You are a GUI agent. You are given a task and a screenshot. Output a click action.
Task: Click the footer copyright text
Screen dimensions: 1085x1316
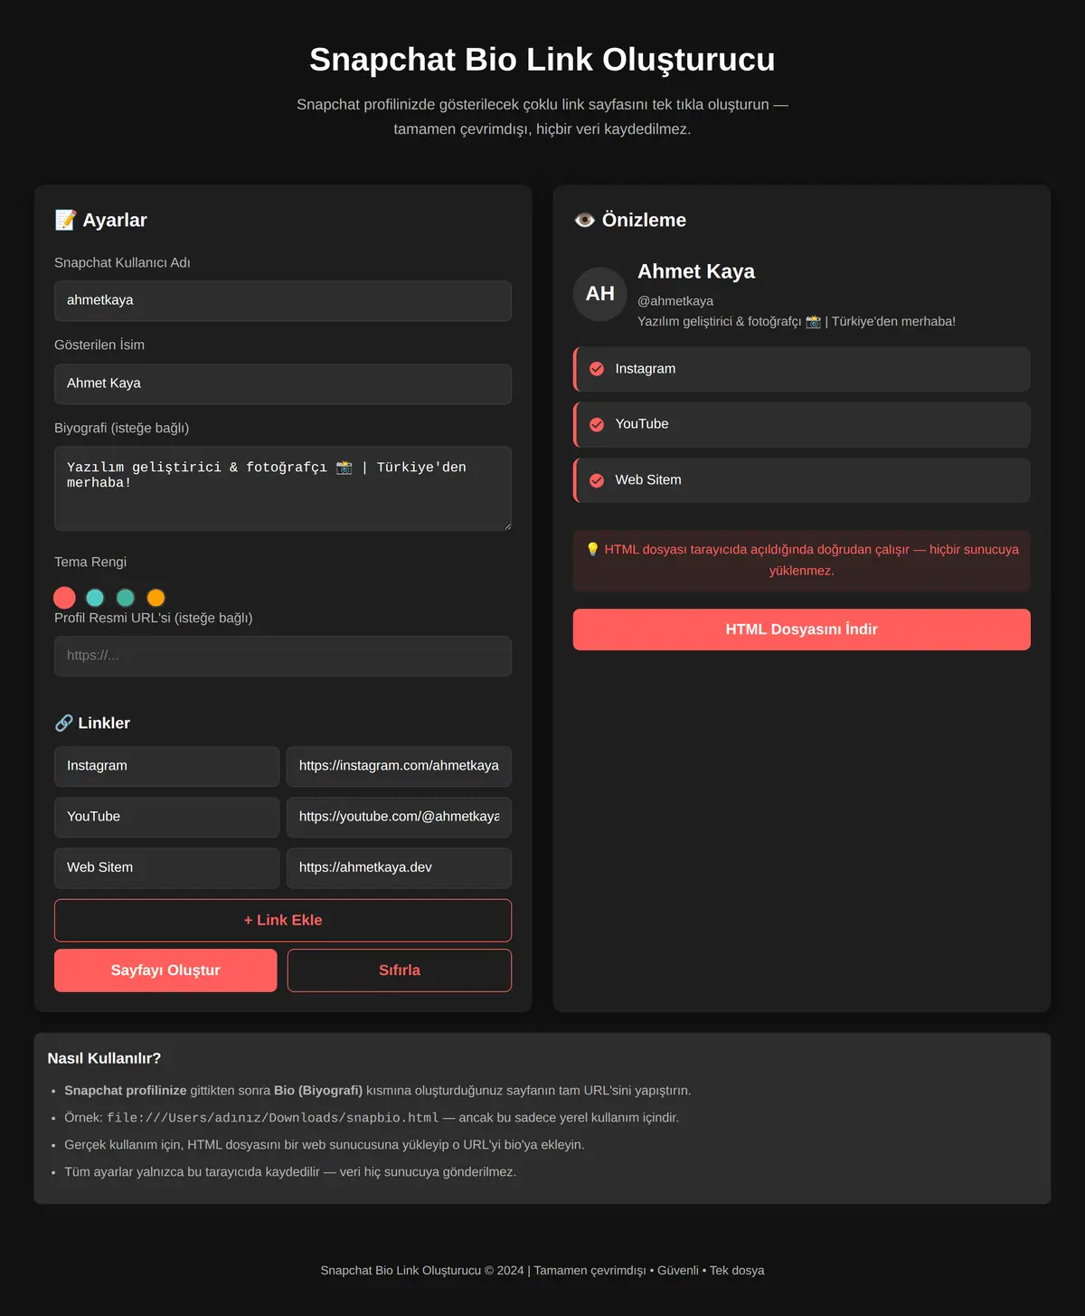(x=542, y=1271)
